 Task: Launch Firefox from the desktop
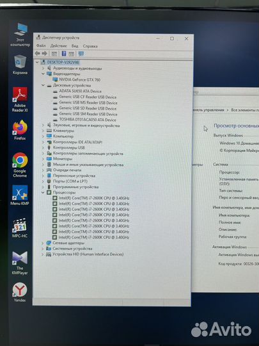(20, 129)
